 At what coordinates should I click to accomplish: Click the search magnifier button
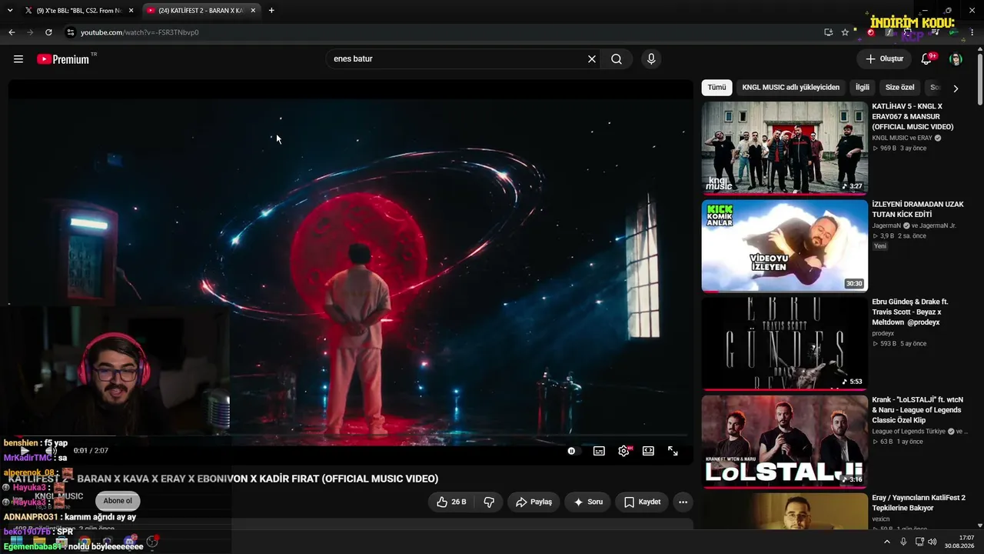[x=617, y=59]
